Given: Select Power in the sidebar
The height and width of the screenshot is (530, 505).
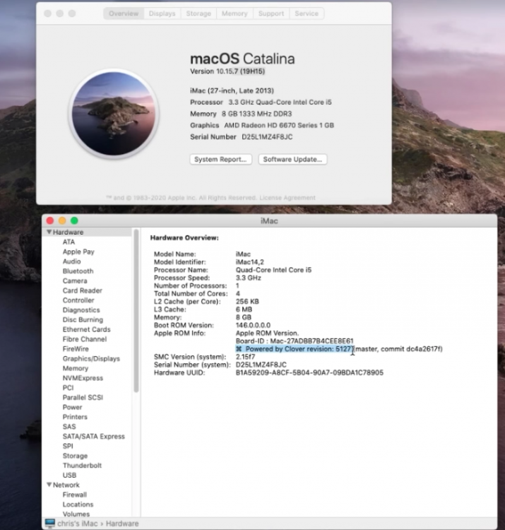Looking at the screenshot, I should (x=72, y=407).
